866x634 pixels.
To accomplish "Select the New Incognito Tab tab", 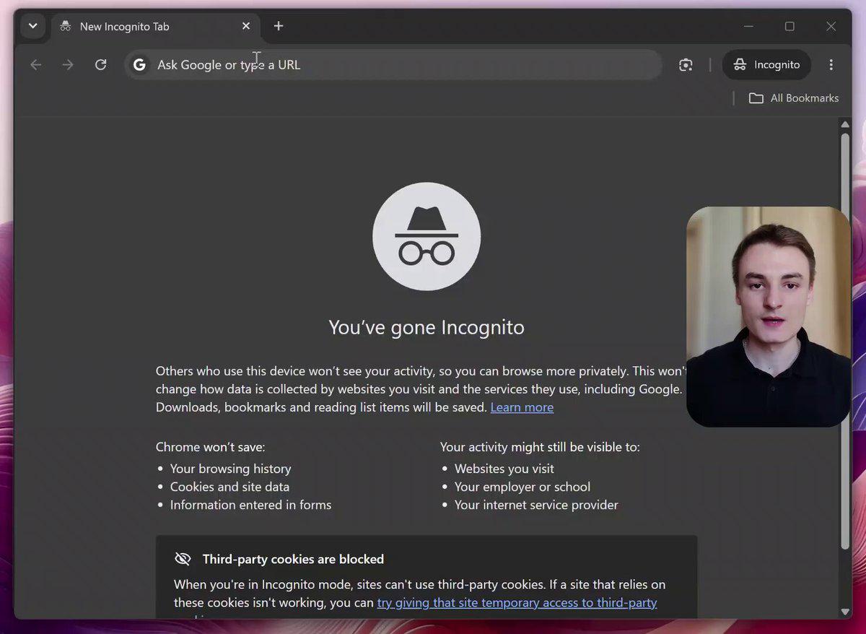I will pyautogui.click(x=155, y=27).
